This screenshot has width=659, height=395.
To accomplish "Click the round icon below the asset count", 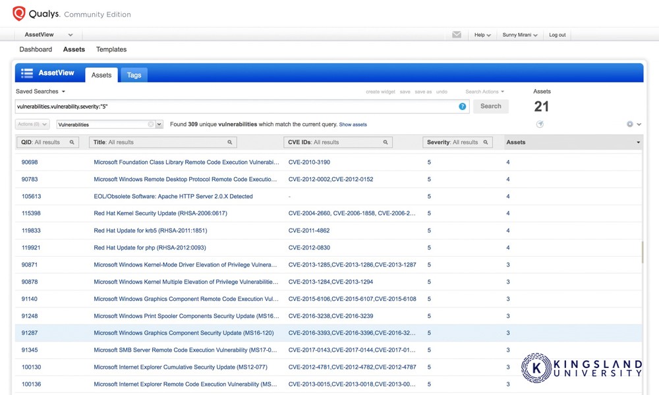I will tap(540, 124).
